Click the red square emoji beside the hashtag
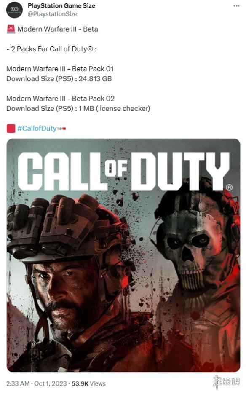The height and width of the screenshot is (394, 246). tap(11, 129)
